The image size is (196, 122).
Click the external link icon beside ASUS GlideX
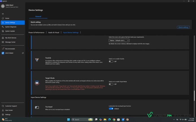coord(23,53)
